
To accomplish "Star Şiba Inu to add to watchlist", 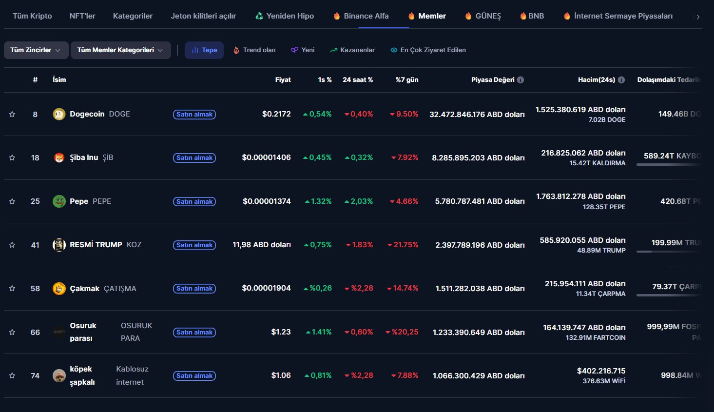I will [12, 157].
